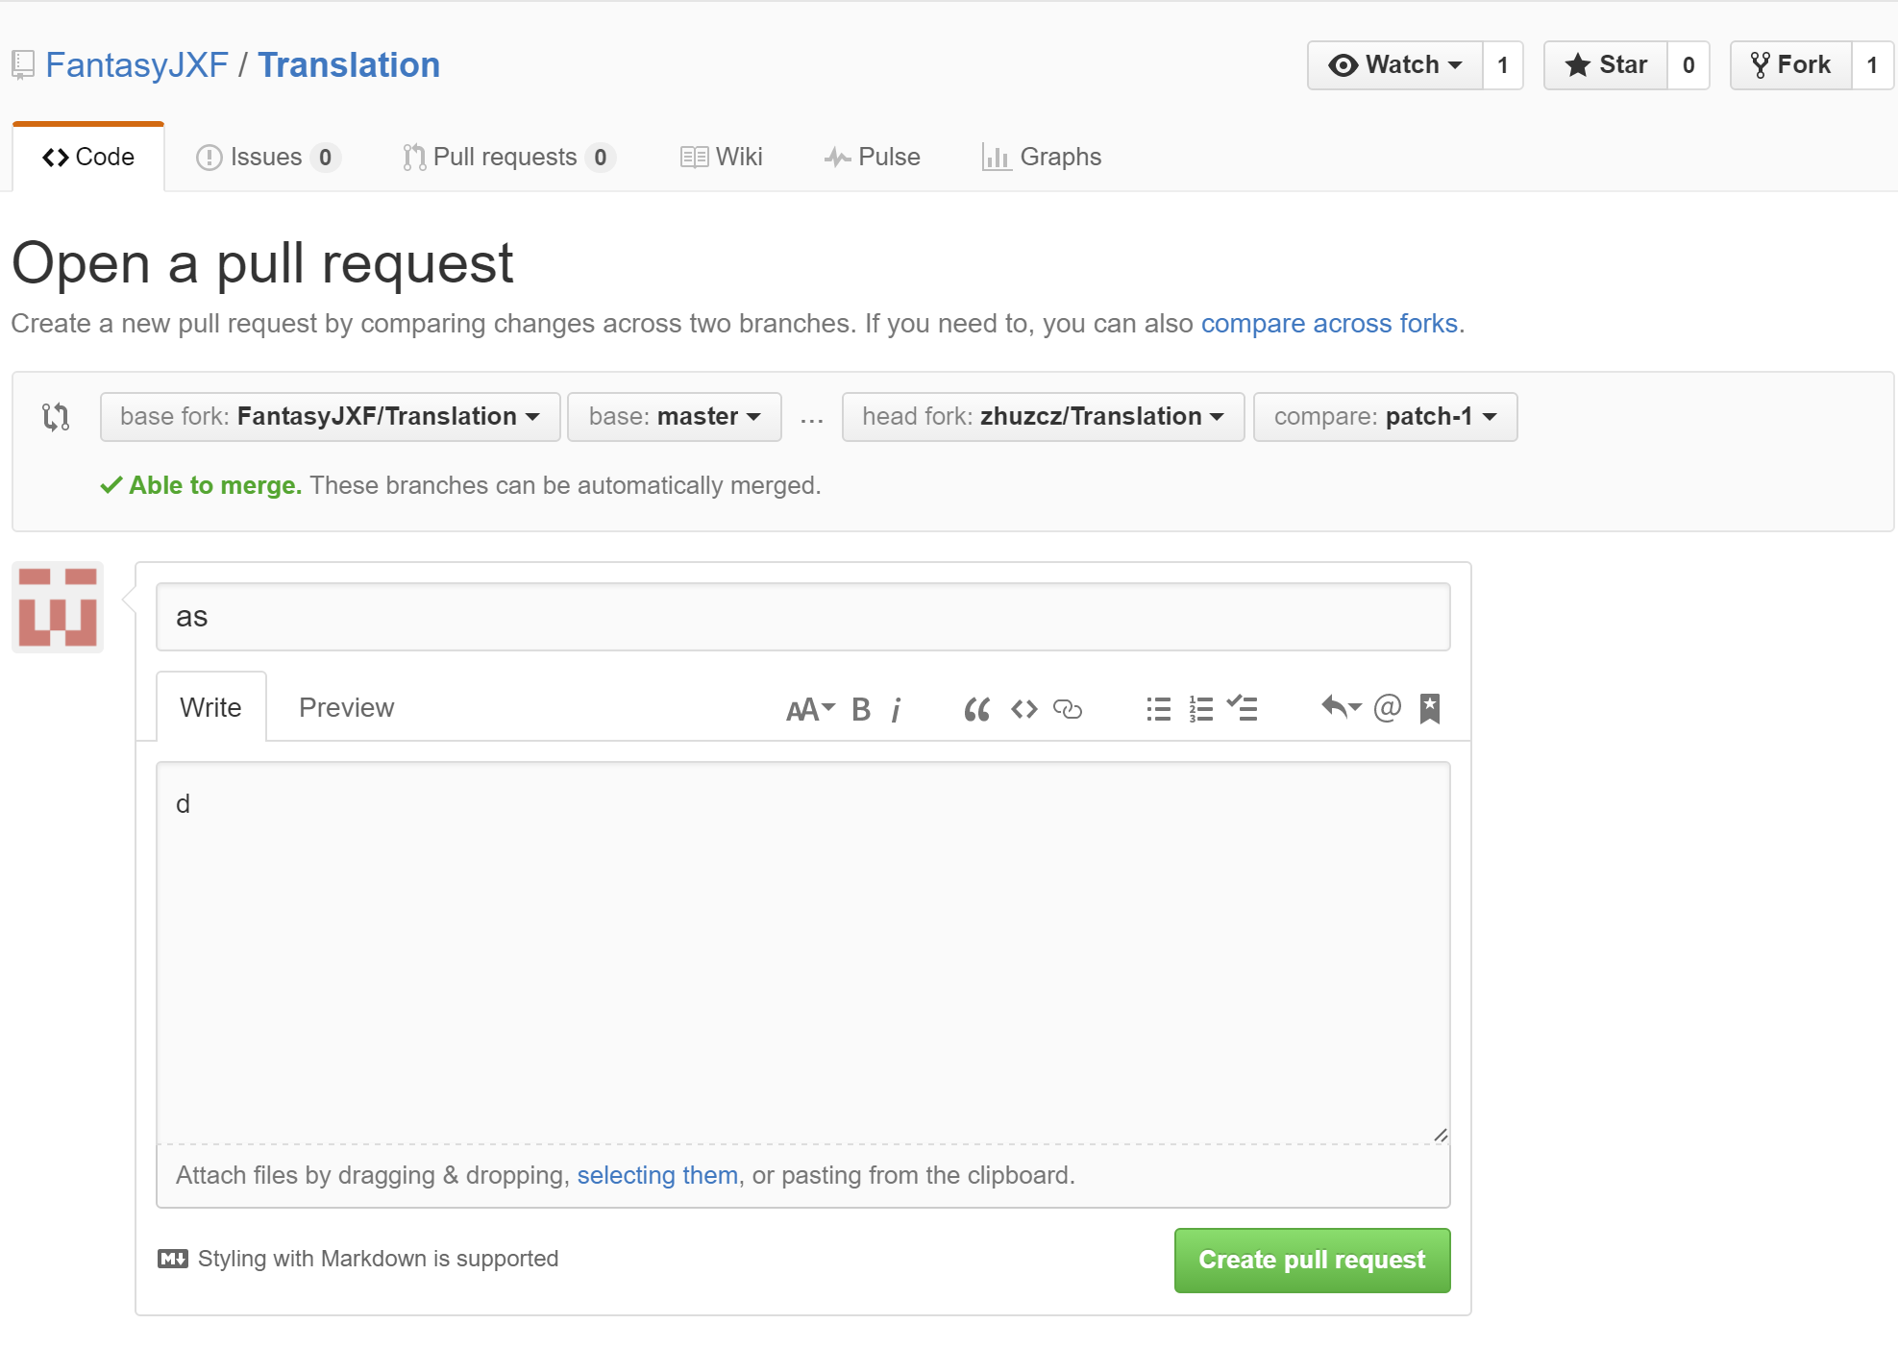Open the Translation repository link
The width and height of the screenshot is (1898, 1348).
[349, 65]
